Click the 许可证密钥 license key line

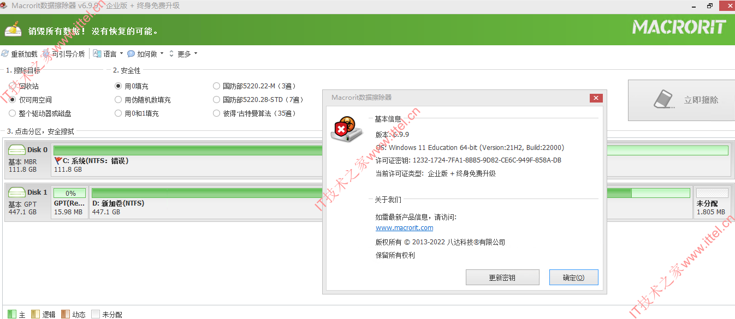click(469, 160)
